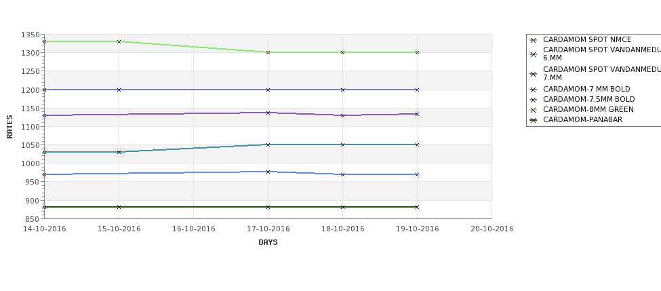Click 6.MM line data point on 18-10-2016
Screen dimensions: 661x291
tap(343, 174)
